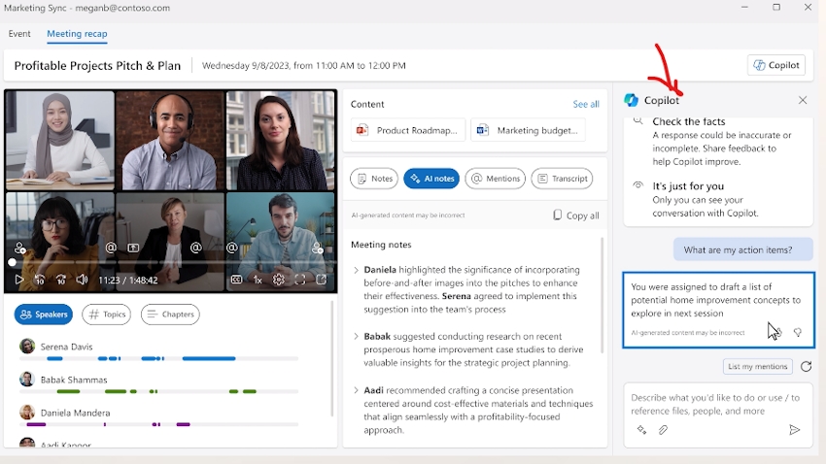Image resolution: width=826 pixels, height=464 pixels.
Task: Switch to Notes view
Action: coord(374,179)
